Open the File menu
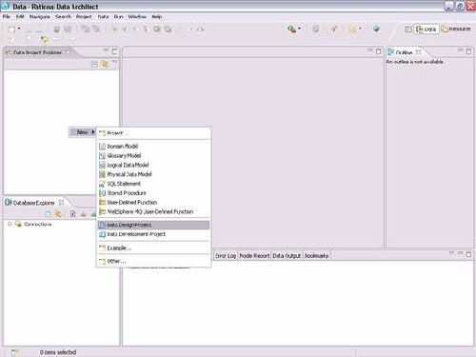This screenshot has width=476, height=357. pyautogui.click(x=7, y=16)
